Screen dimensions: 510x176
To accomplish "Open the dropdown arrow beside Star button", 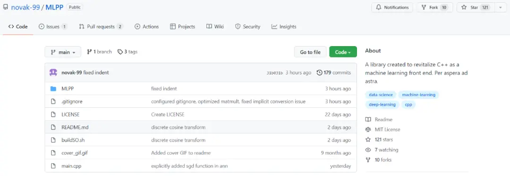I will pos(500,8).
